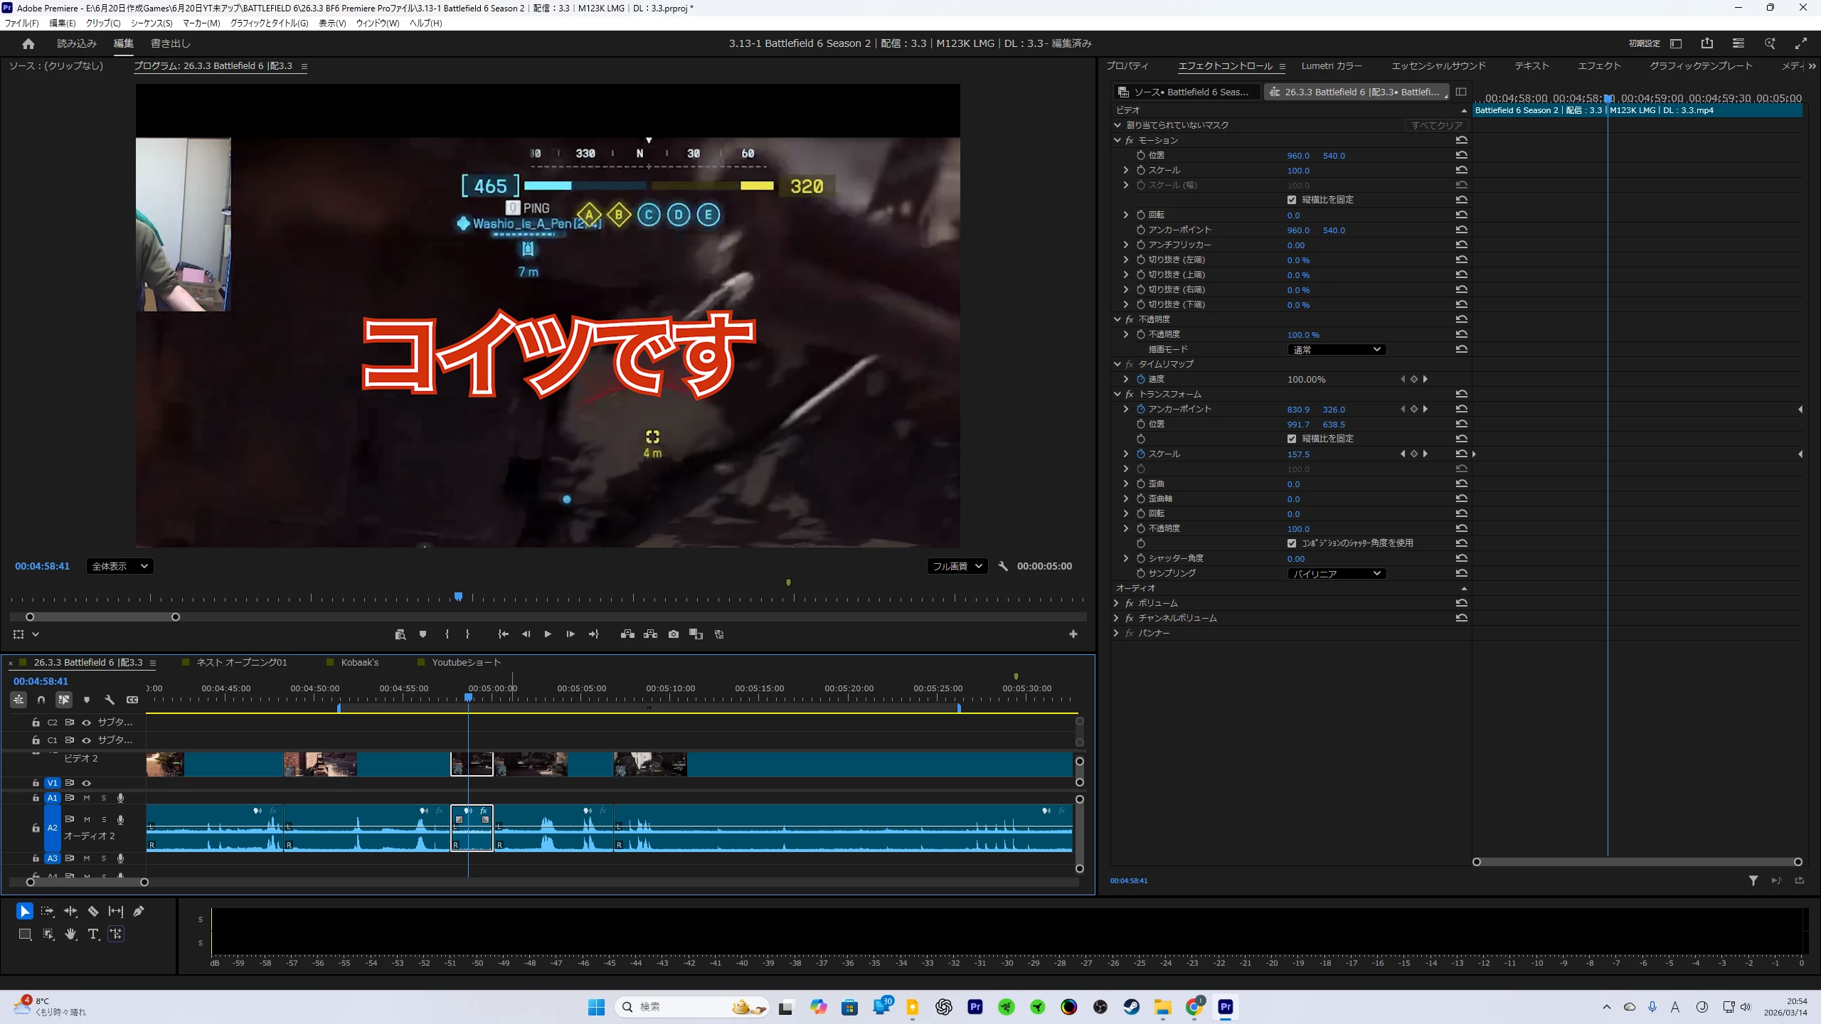1821x1024 pixels.
Task: Expand the ボリューム audio effect
Action: pyautogui.click(x=1117, y=603)
